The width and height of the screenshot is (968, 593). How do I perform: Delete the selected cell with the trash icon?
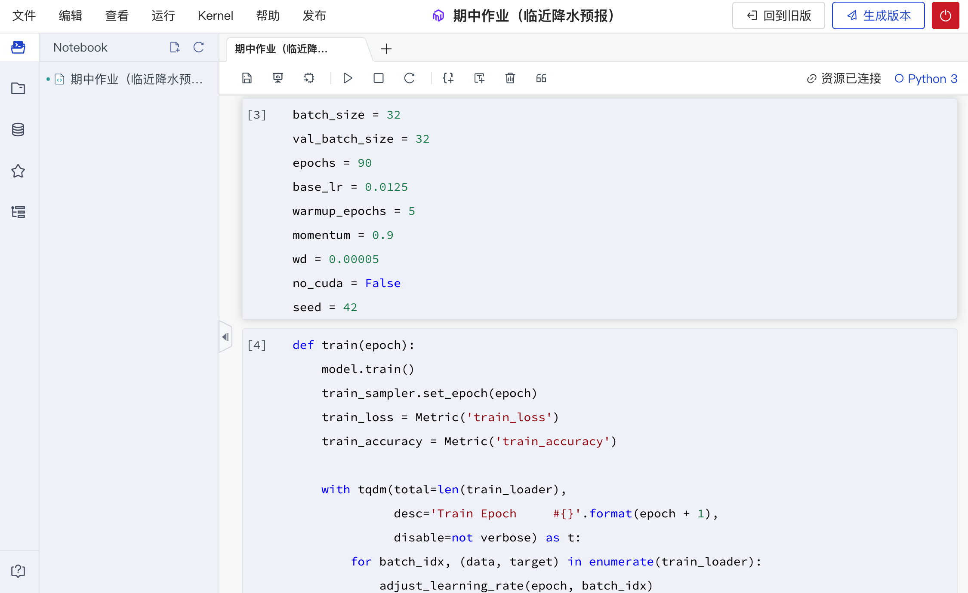pyautogui.click(x=510, y=78)
